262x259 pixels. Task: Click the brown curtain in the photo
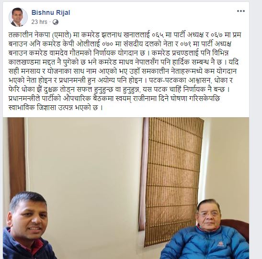point(17,157)
